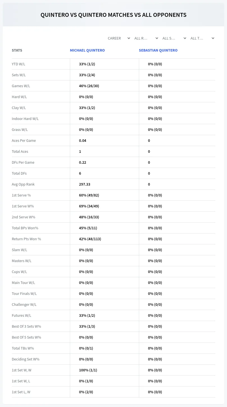Screen dimensions: 227x407
Task: Click the chevron arrow beside ALL R…
Action: click(157, 38)
